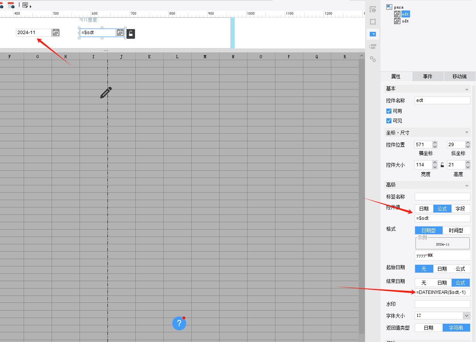
Task: Open the condition attributes sidebar icon
Action: 373,47
